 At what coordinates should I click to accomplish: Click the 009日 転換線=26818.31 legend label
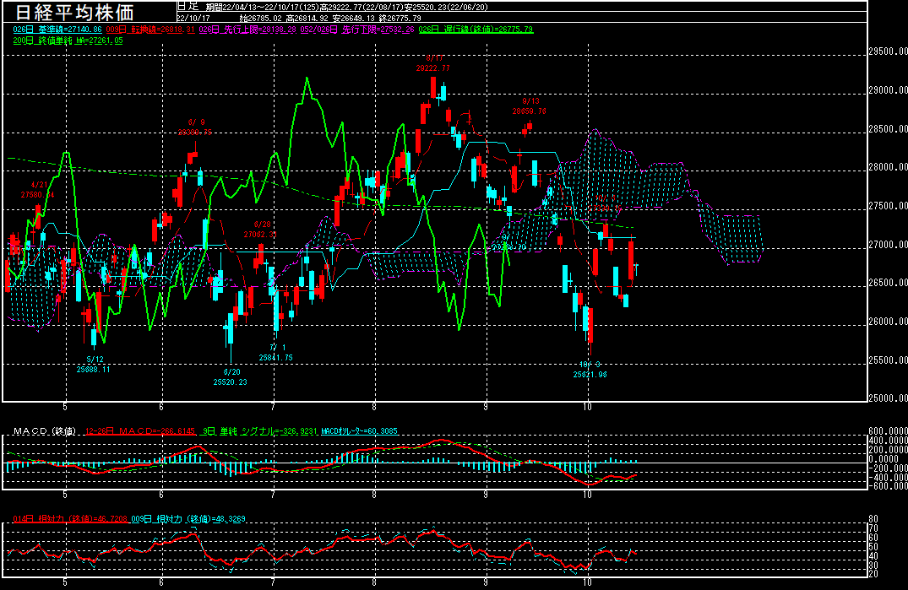[x=150, y=30]
